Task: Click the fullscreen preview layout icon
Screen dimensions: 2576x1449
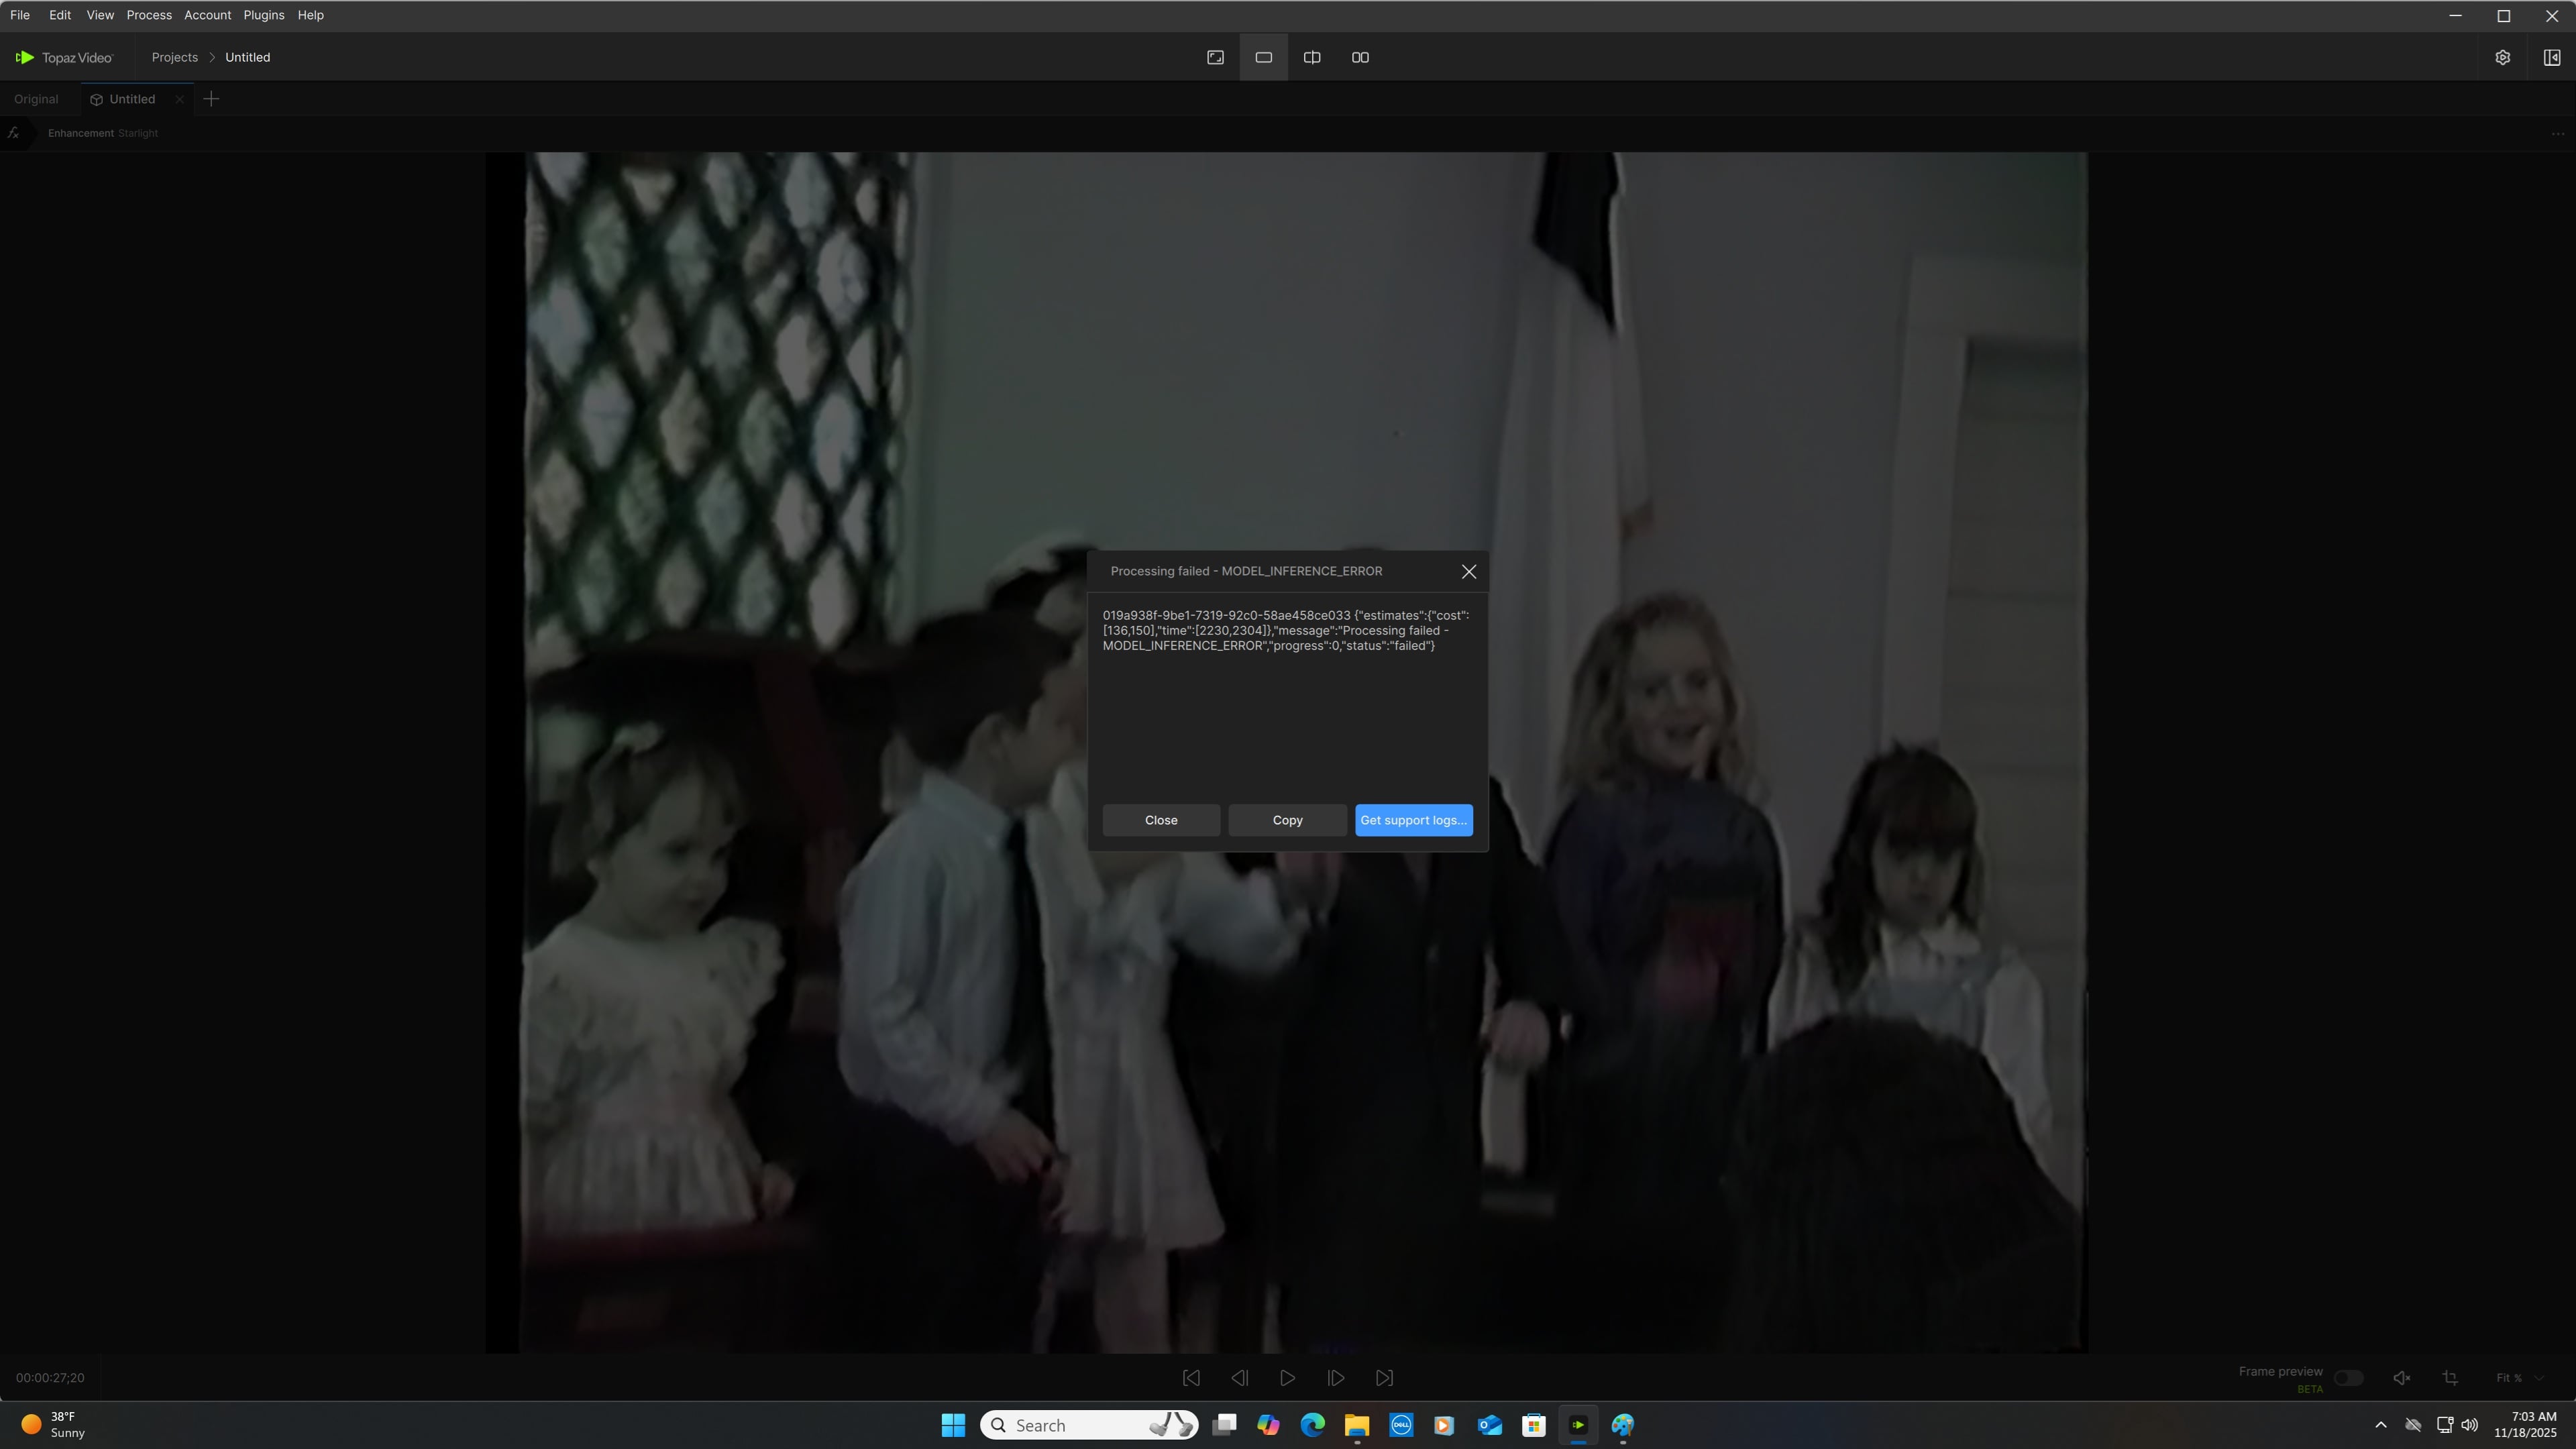Action: pos(1215,57)
